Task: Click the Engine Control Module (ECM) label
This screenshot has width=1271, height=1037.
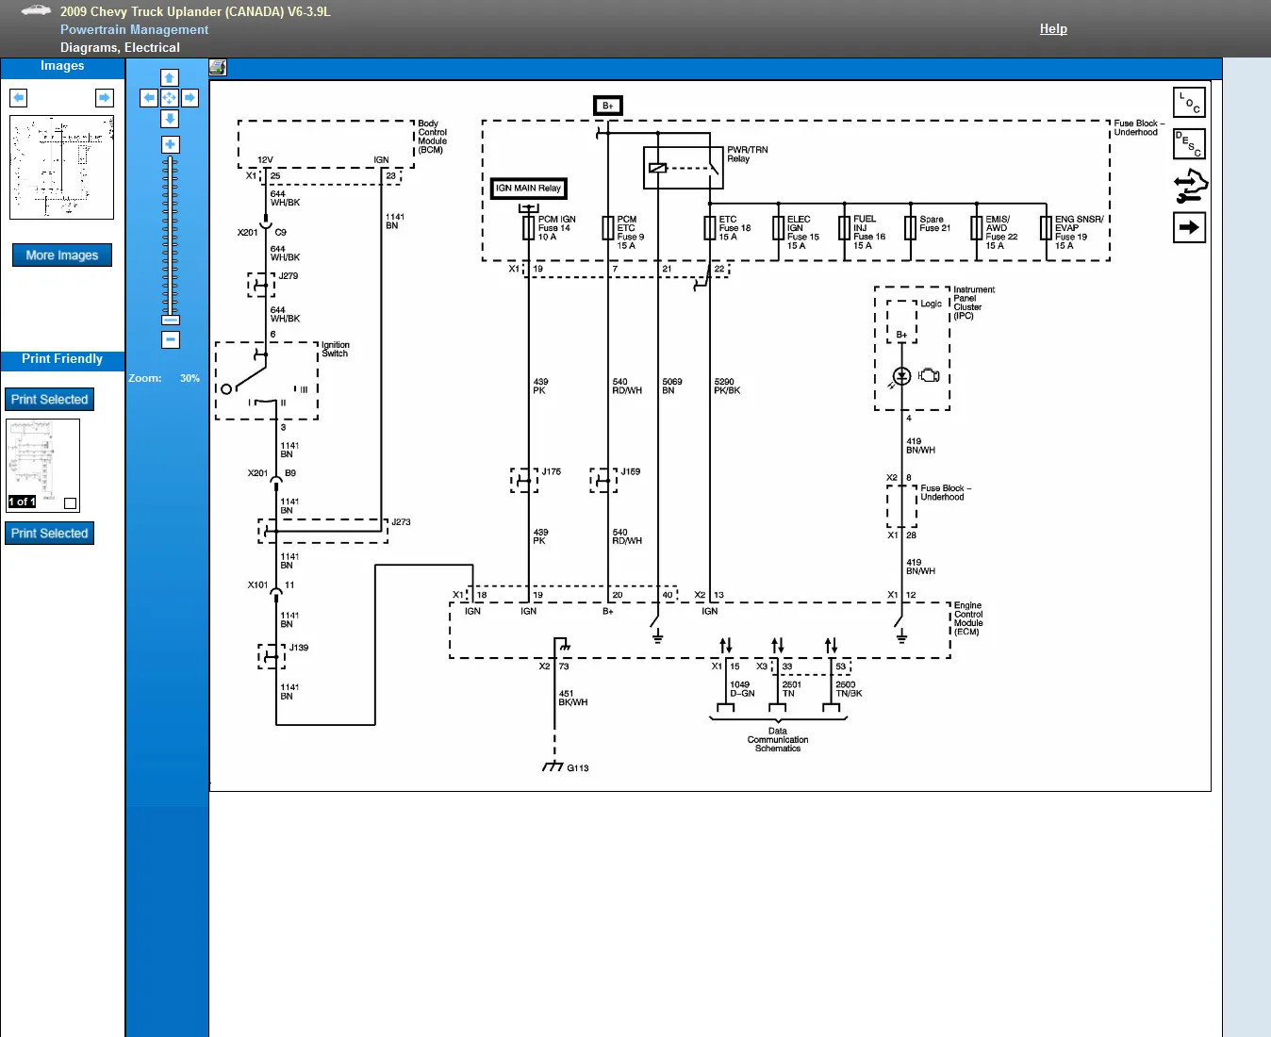Action: pos(967,618)
